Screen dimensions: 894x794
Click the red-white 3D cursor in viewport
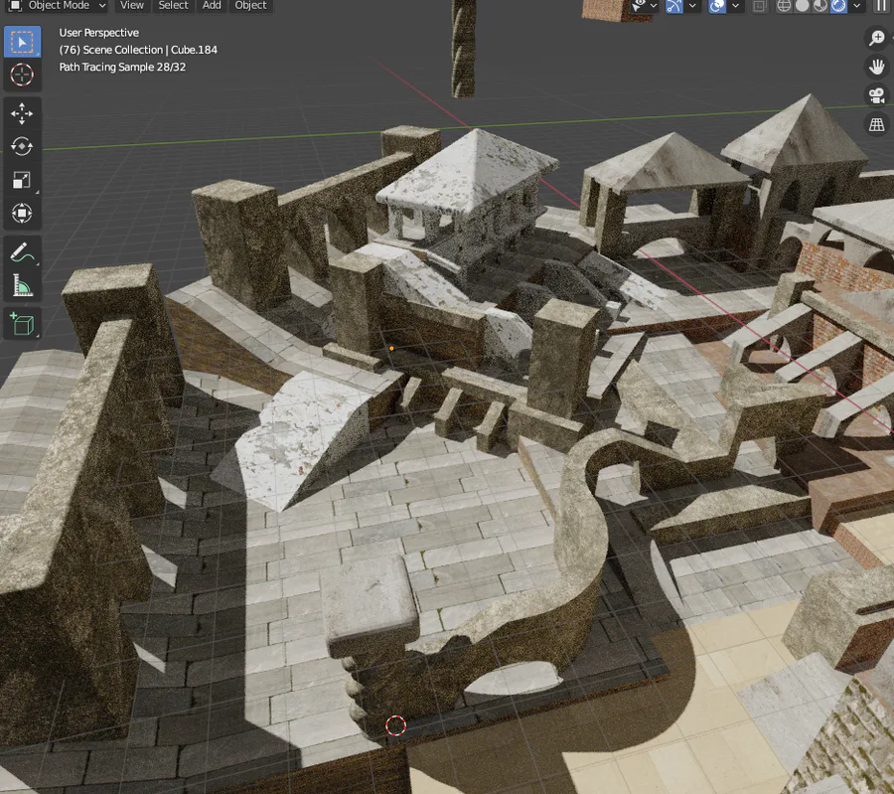(395, 725)
